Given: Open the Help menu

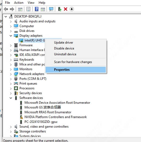Looking at the screenshot, I should [42, 3].
